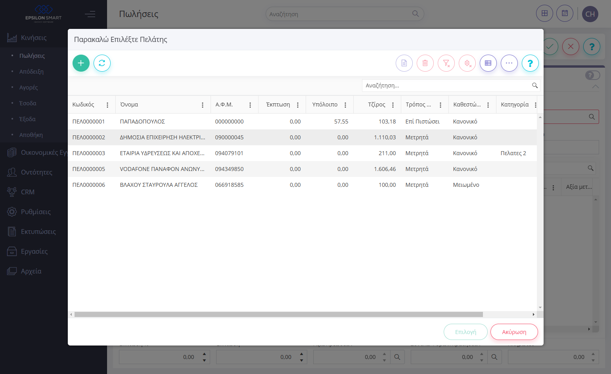Open Εκτυπώσεις in the sidebar
The height and width of the screenshot is (374, 611).
[38, 232]
